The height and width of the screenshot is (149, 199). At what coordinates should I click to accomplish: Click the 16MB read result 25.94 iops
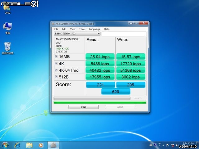pyautogui.click(x=100, y=57)
